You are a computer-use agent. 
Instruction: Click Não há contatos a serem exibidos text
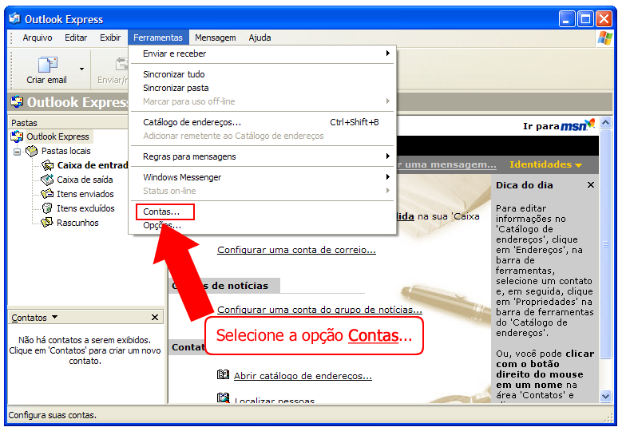coord(85,340)
